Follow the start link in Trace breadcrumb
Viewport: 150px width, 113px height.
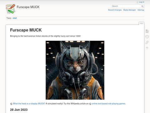[x=15, y=18]
